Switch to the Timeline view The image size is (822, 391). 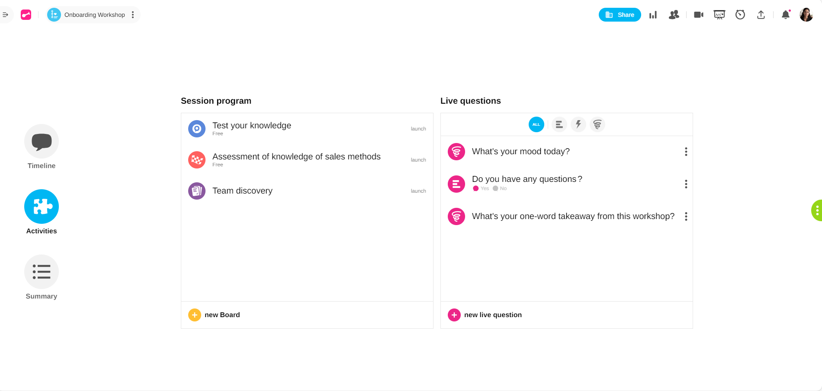42,141
